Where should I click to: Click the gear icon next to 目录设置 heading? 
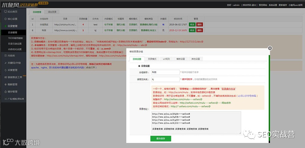pyautogui.click(x=139, y=66)
